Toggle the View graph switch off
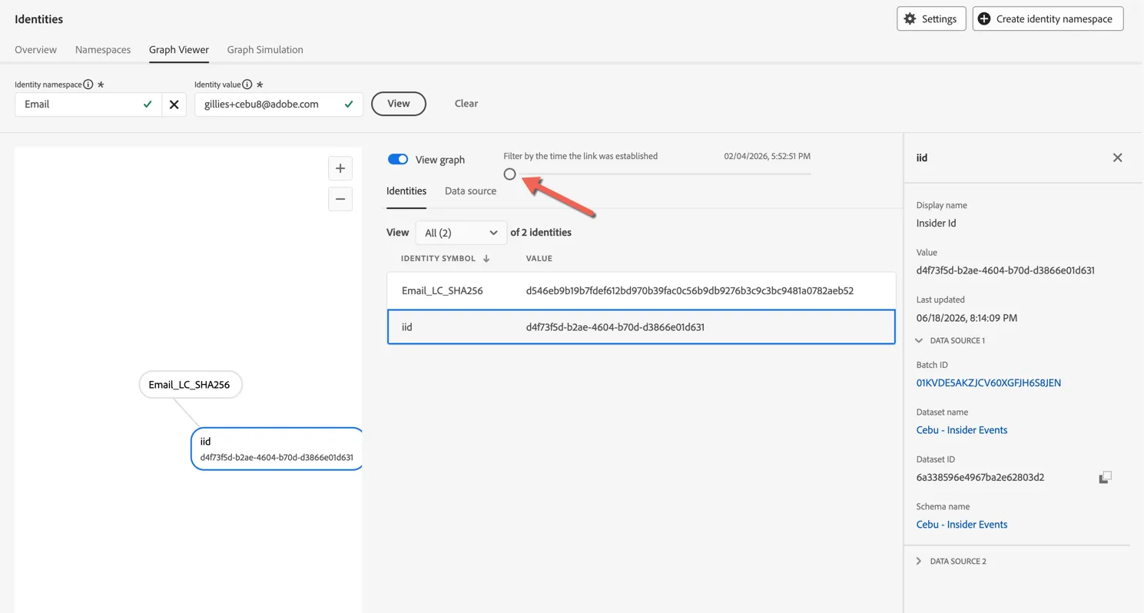 [x=398, y=159]
